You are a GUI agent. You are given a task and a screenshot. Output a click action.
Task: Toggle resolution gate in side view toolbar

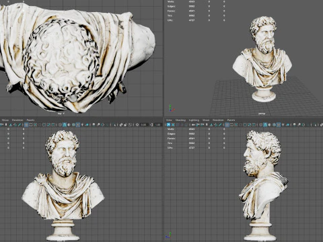click(236, 124)
